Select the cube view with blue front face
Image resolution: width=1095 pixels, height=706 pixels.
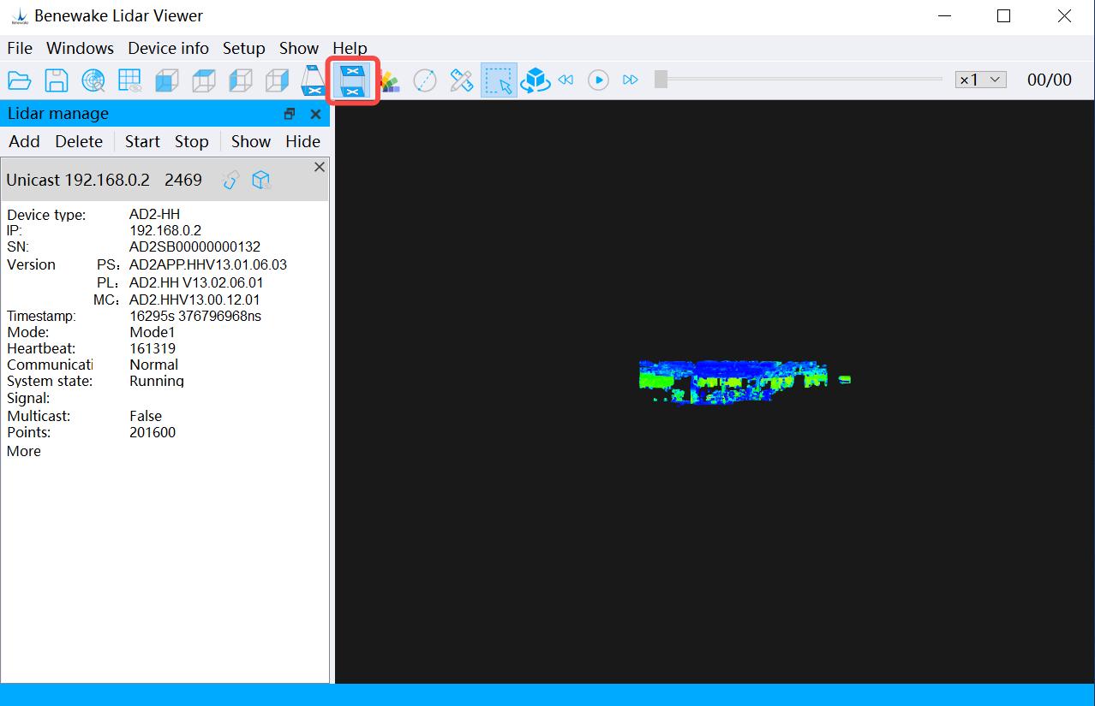click(x=167, y=80)
